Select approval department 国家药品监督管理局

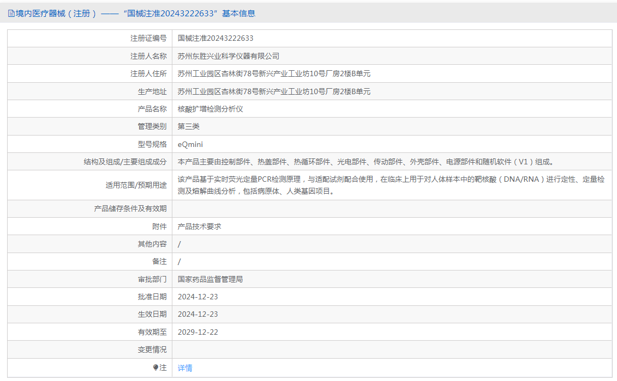(x=210, y=279)
